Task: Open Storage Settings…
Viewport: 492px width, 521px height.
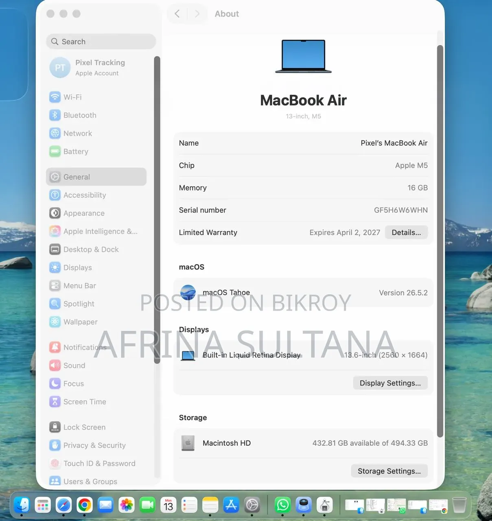Action: [389, 471]
